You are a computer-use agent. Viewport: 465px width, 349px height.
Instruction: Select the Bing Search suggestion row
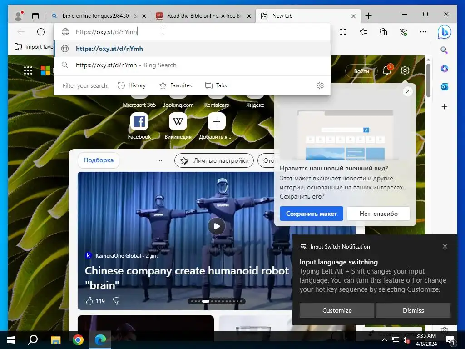tap(192, 65)
